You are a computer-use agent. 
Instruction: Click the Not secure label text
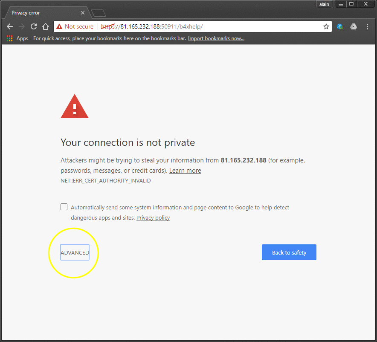[79, 26]
